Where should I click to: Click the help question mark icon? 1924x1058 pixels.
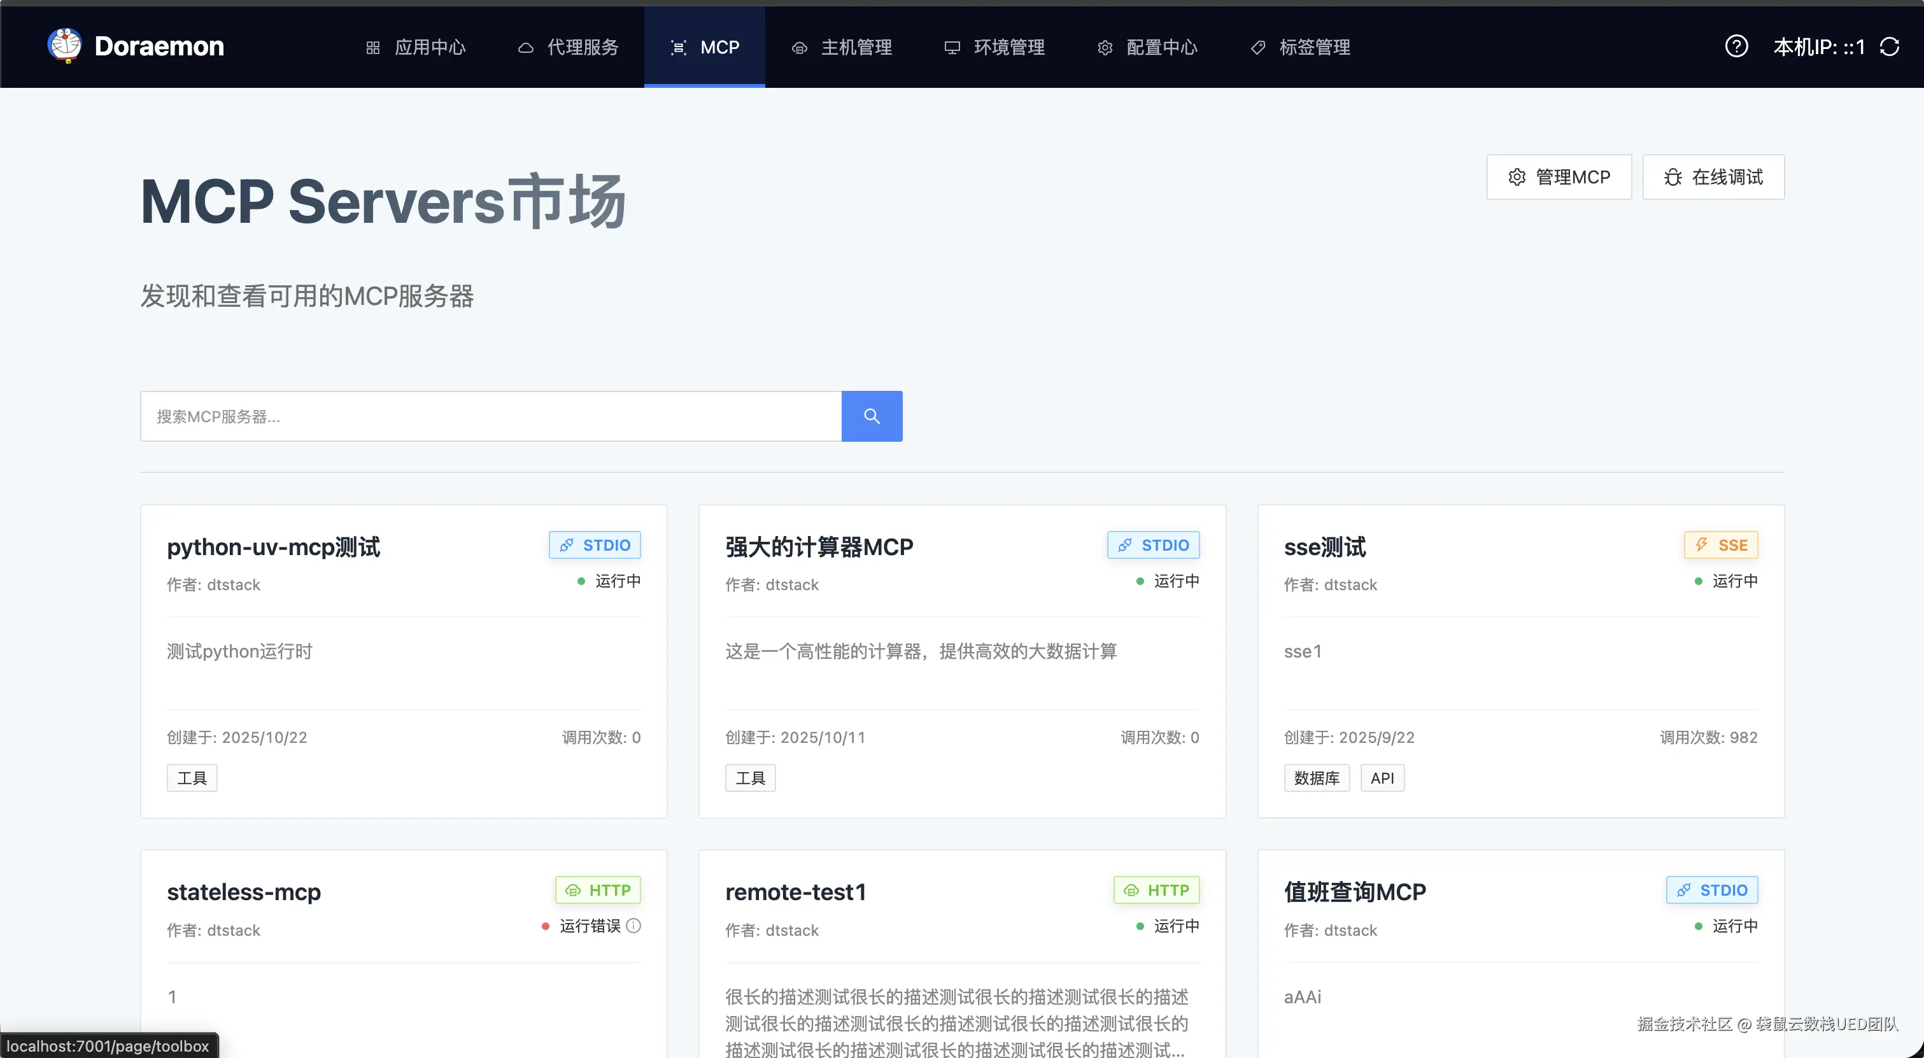coord(1736,47)
